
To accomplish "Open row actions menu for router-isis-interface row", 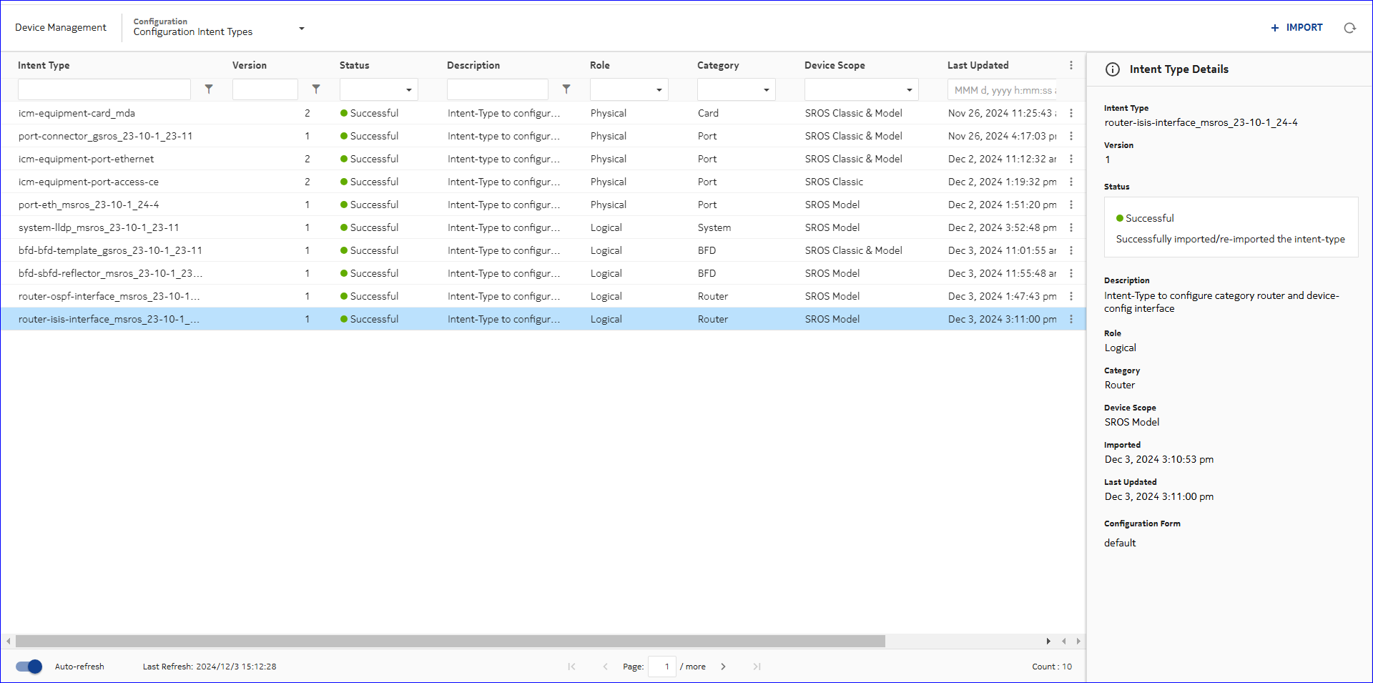I will pos(1071,319).
